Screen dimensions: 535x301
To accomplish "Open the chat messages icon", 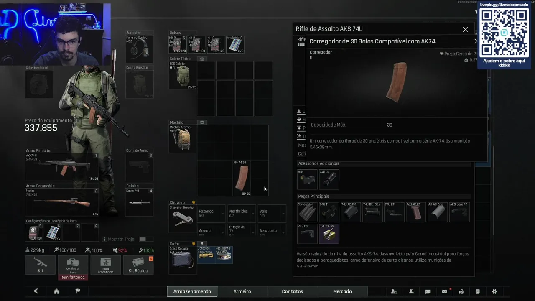I will point(428,291).
